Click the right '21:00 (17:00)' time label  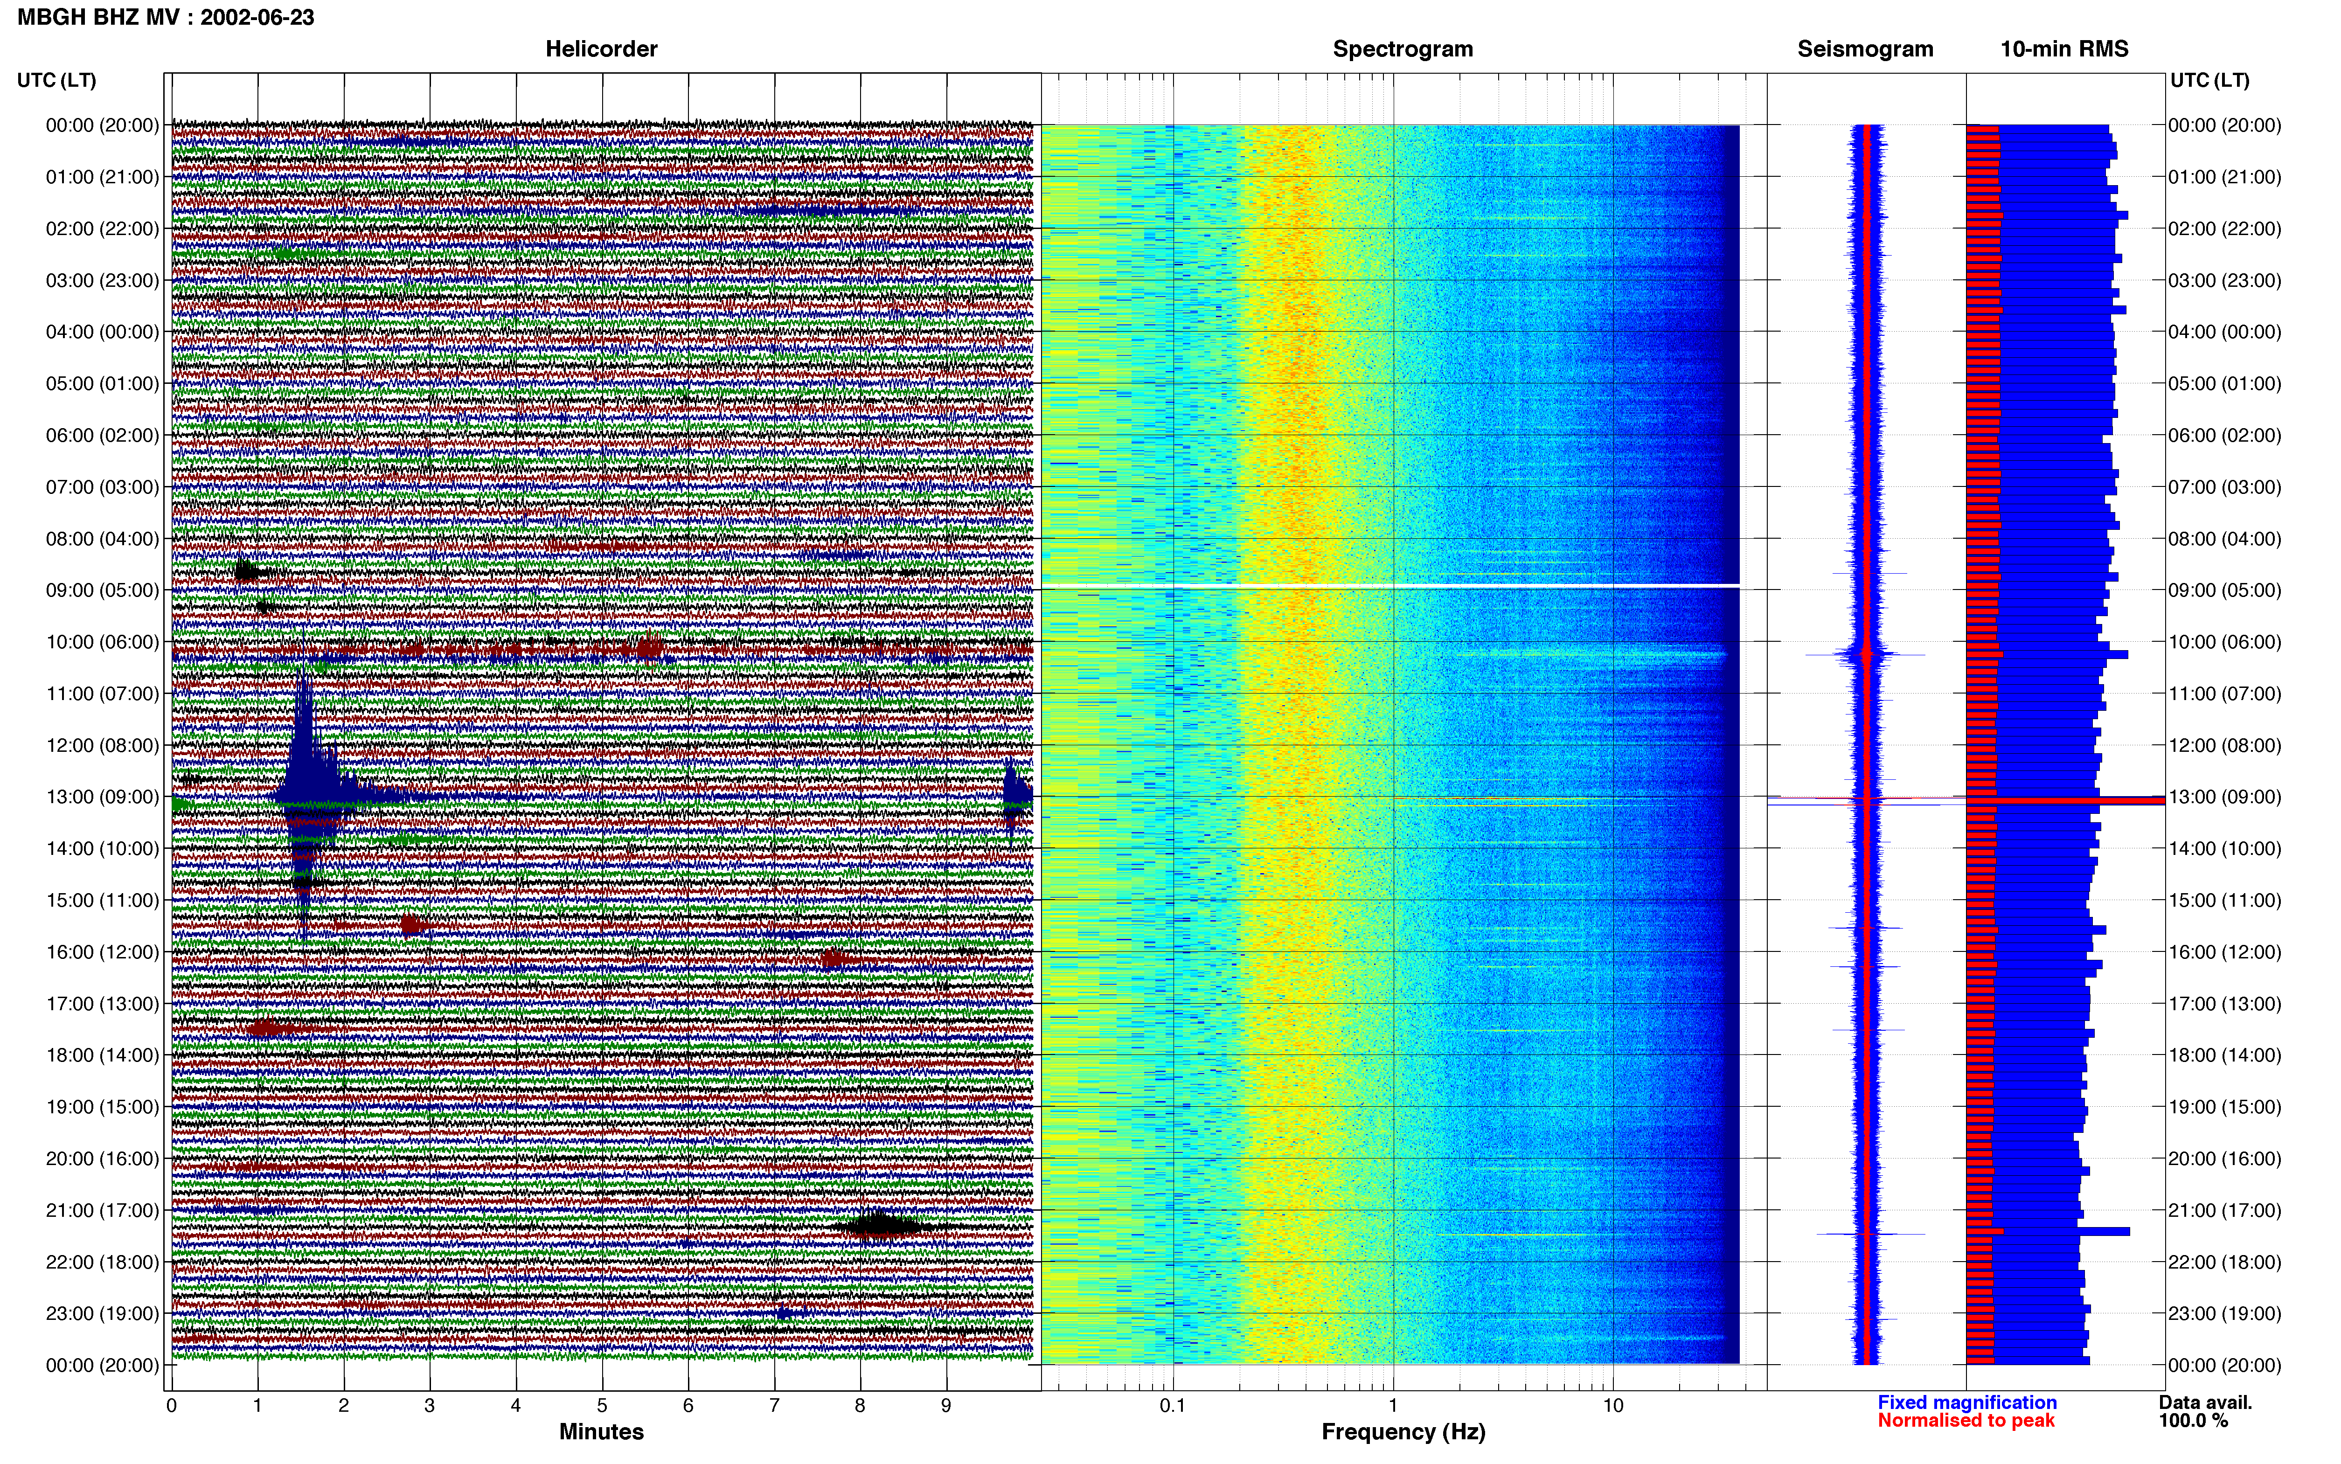pyautogui.click(x=2225, y=1210)
